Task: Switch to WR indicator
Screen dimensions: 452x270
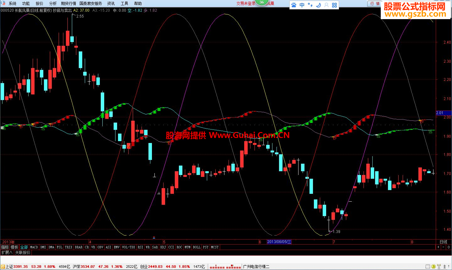Action: click(x=148, y=247)
